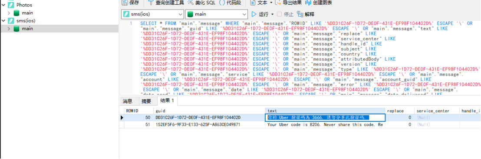Select guid cell DD31C26F-1D72-DE0F-431E-EF98F104402D

coord(209,117)
